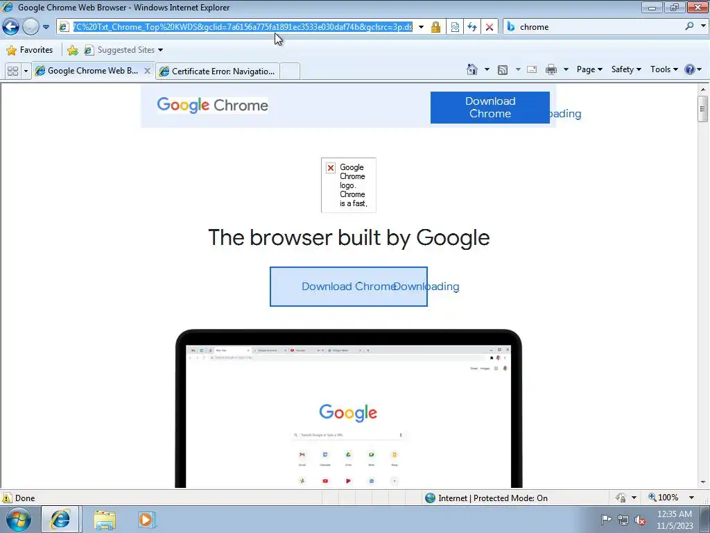Click the Action Center flag icon
710x533 pixels.
tap(606, 519)
